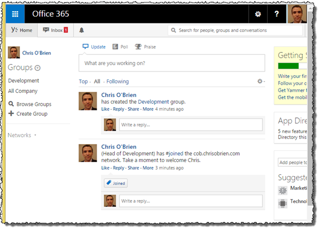Open author name on Development group post

[119, 95]
